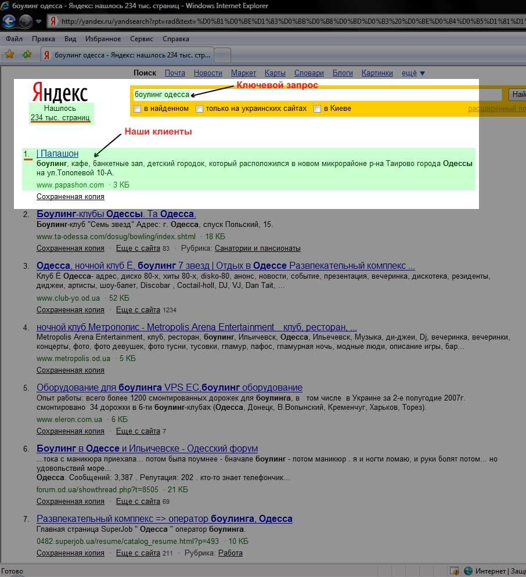
Task: Open the Маркет link
Action: coord(243,73)
